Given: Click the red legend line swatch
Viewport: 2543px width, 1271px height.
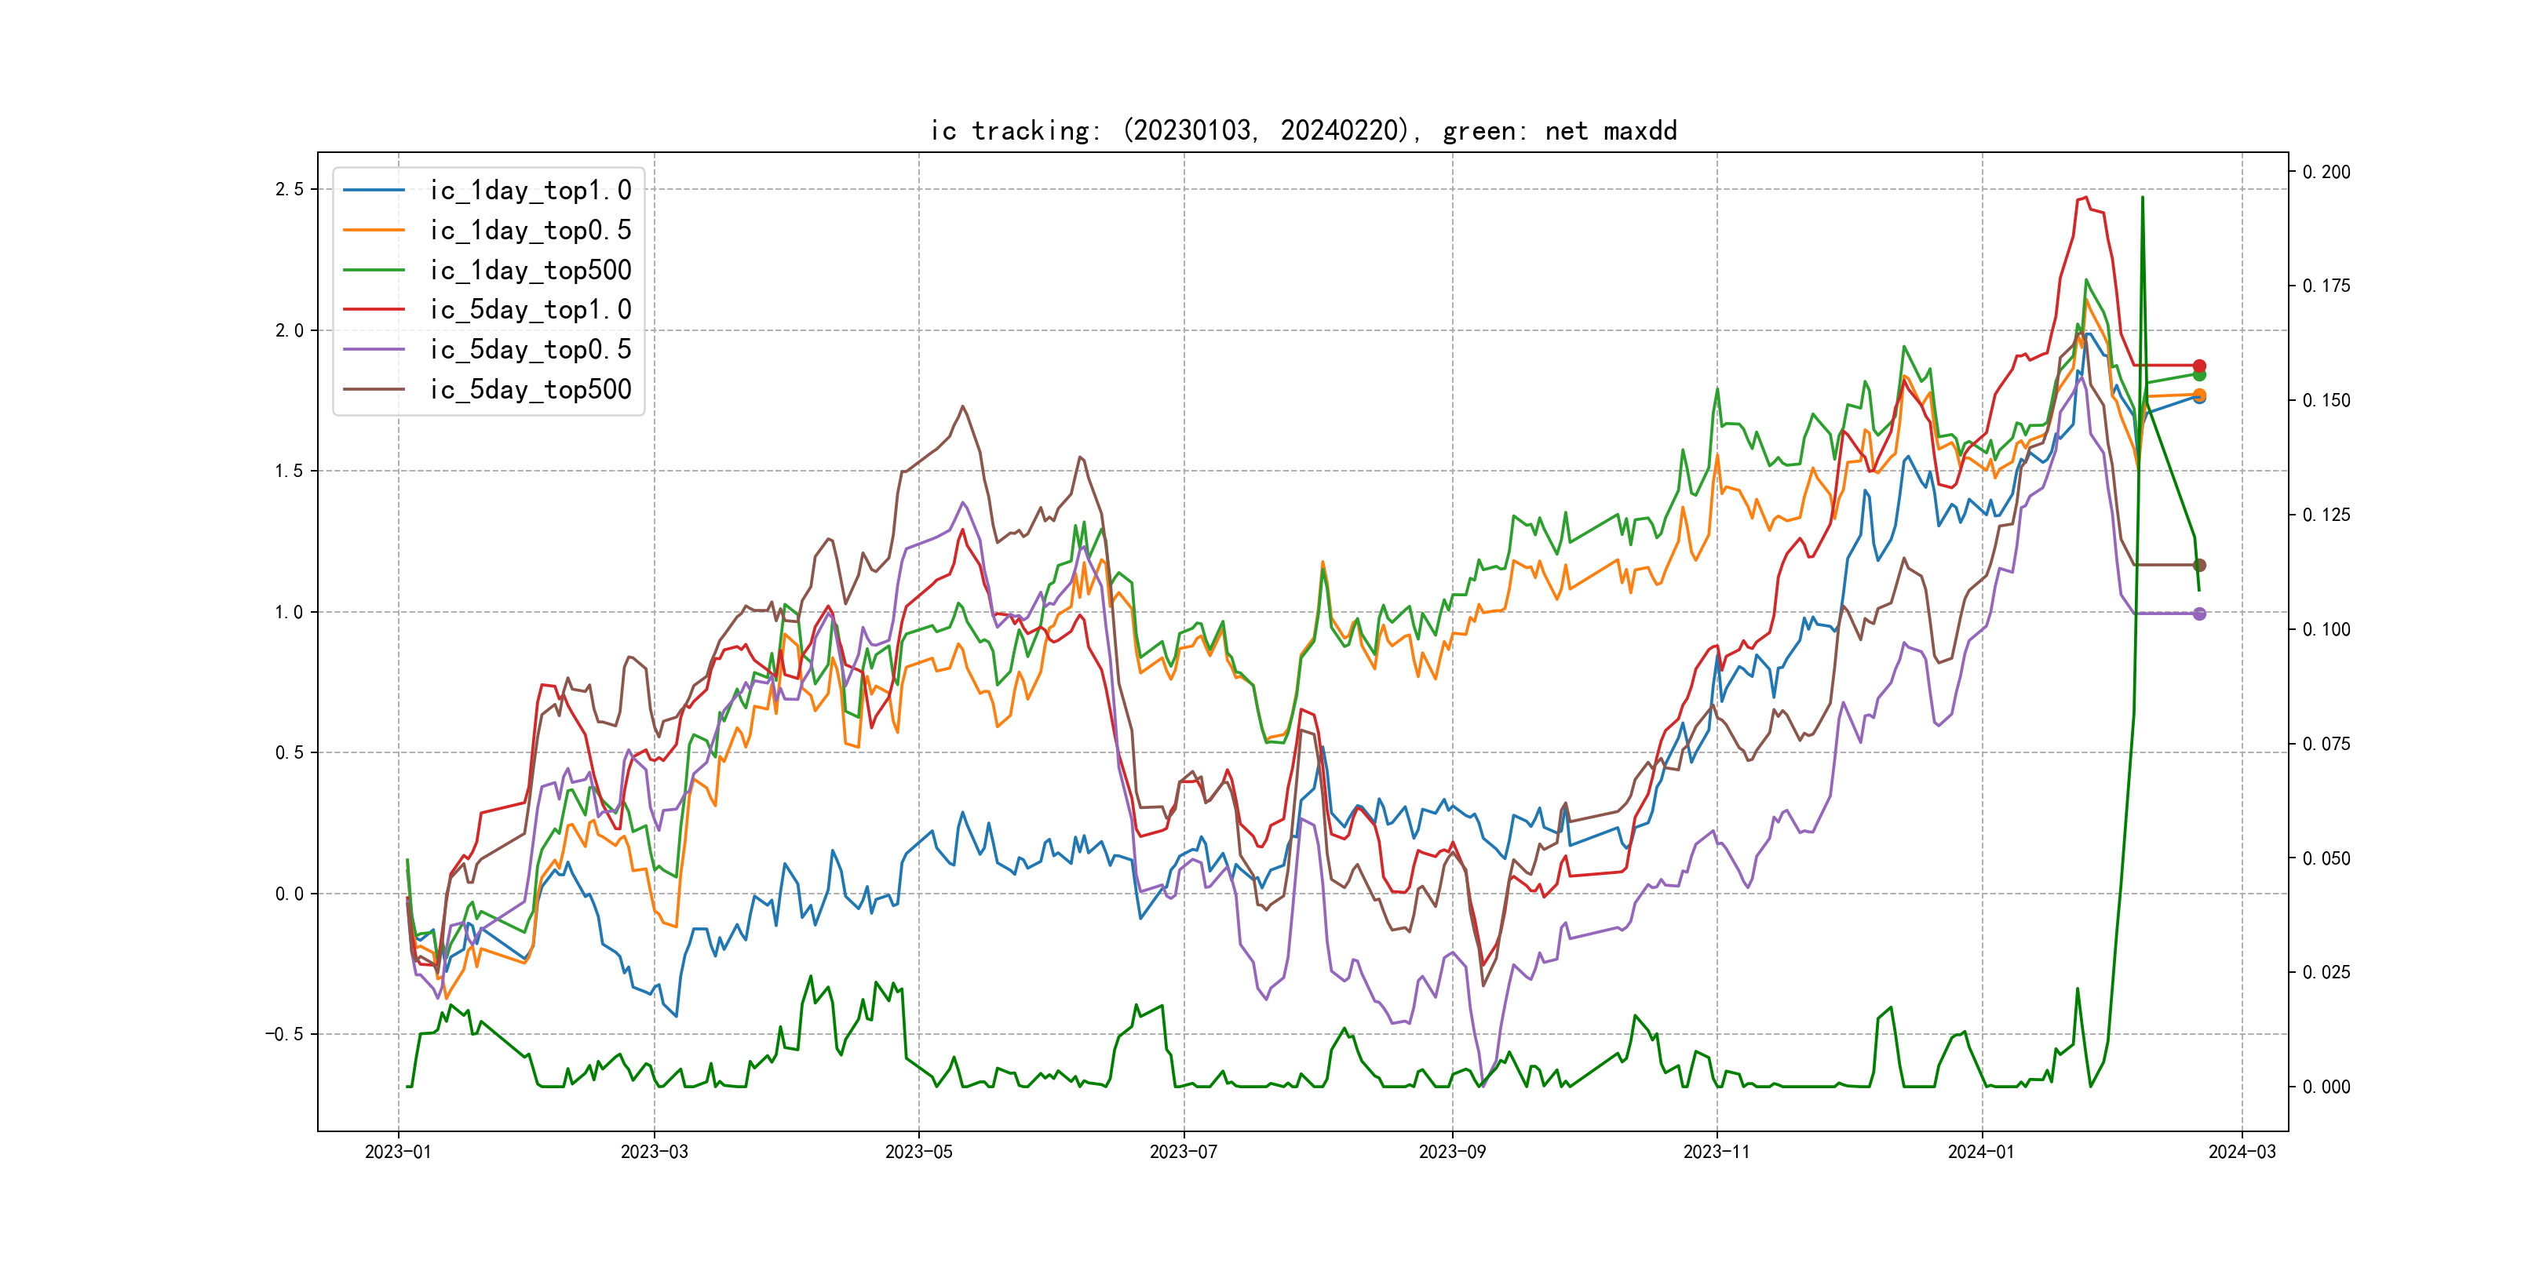Looking at the screenshot, I should coord(373,310).
